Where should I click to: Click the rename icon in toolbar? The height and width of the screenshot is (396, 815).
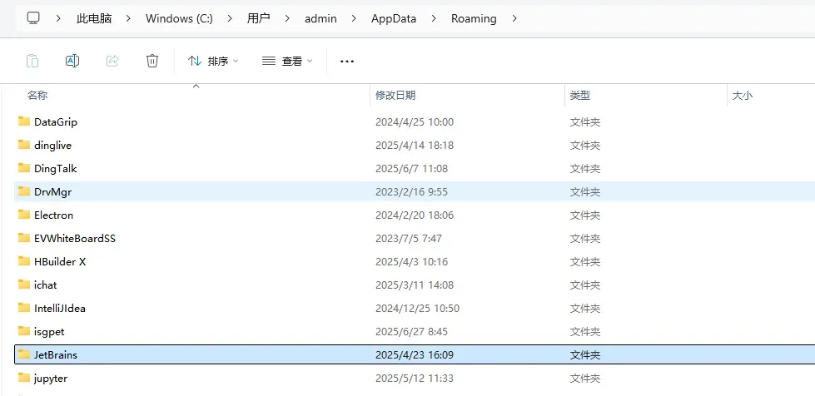(x=72, y=61)
